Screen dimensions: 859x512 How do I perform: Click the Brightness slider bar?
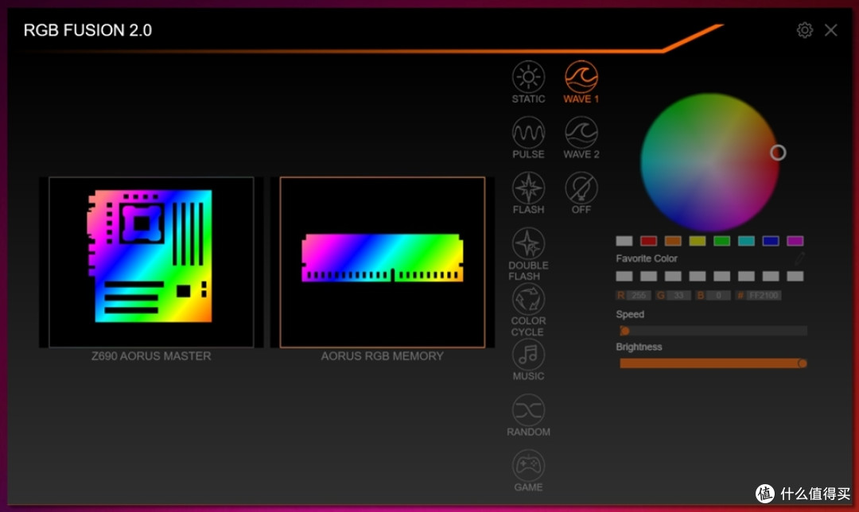[x=712, y=363]
